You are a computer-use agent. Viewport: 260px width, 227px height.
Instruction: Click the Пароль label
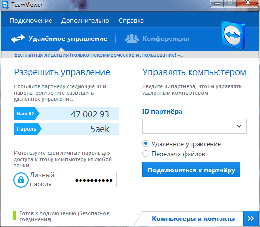point(27,129)
